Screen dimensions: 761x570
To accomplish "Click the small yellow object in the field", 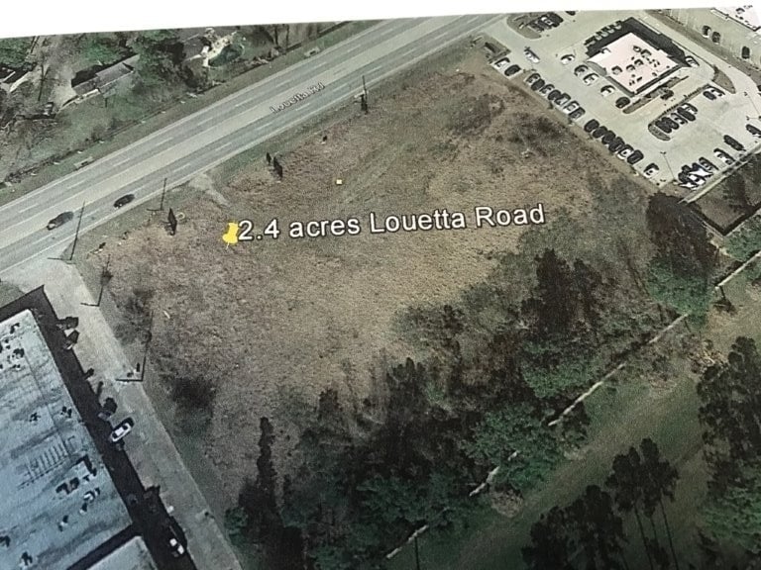I will (x=339, y=182).
